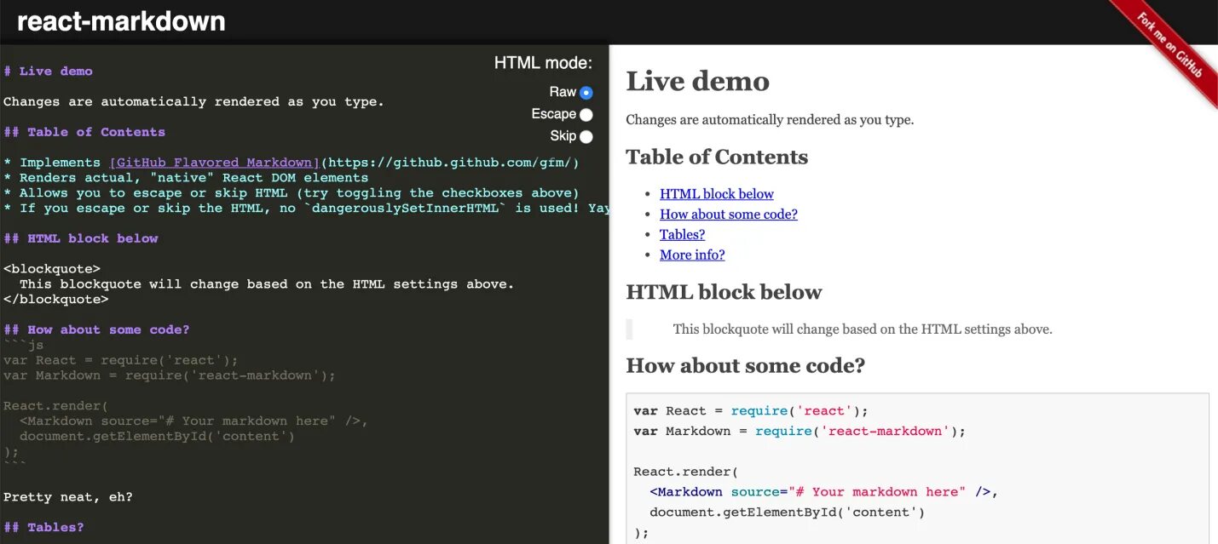The height and width of the screenshot is (544, 1218).
Task: Select the Escape HTML mode option
Action: (586, 114)
